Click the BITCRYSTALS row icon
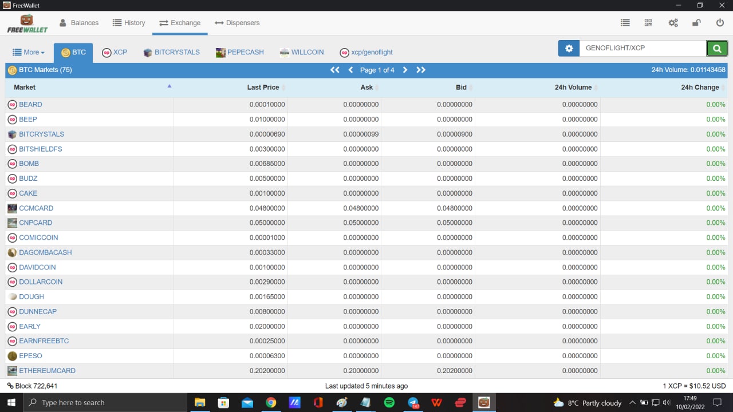733x412 pixels. [12, 134]
